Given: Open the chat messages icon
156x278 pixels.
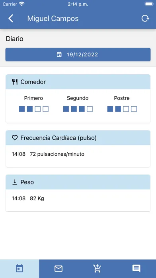Looking at the screenshot, I should pos(136,268).
